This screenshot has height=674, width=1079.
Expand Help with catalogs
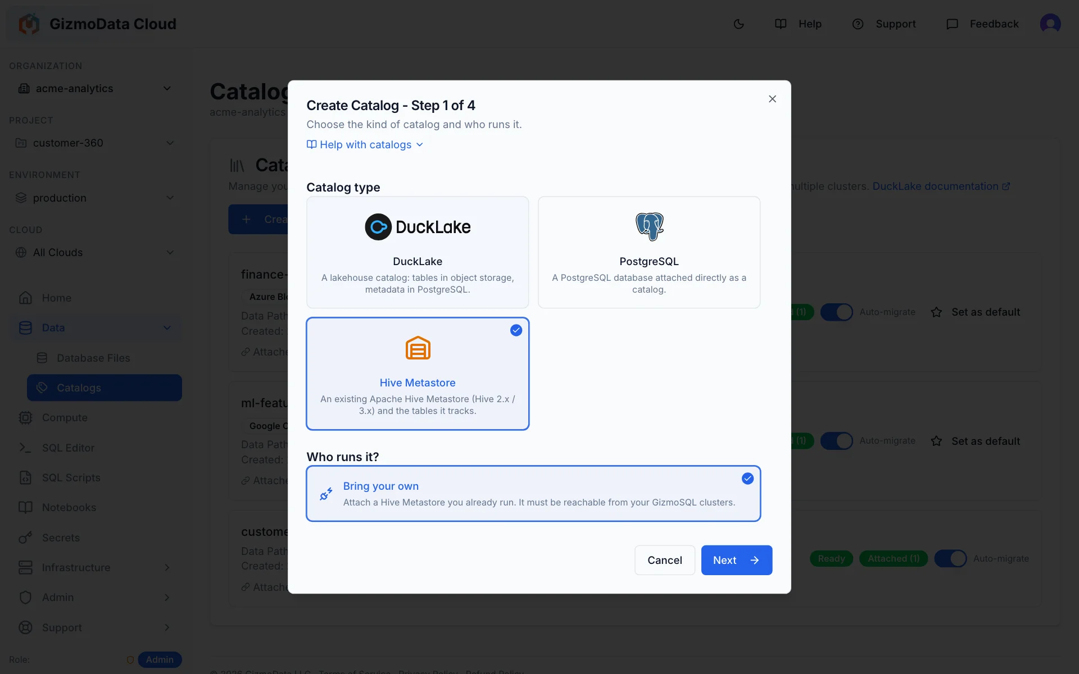365,145
